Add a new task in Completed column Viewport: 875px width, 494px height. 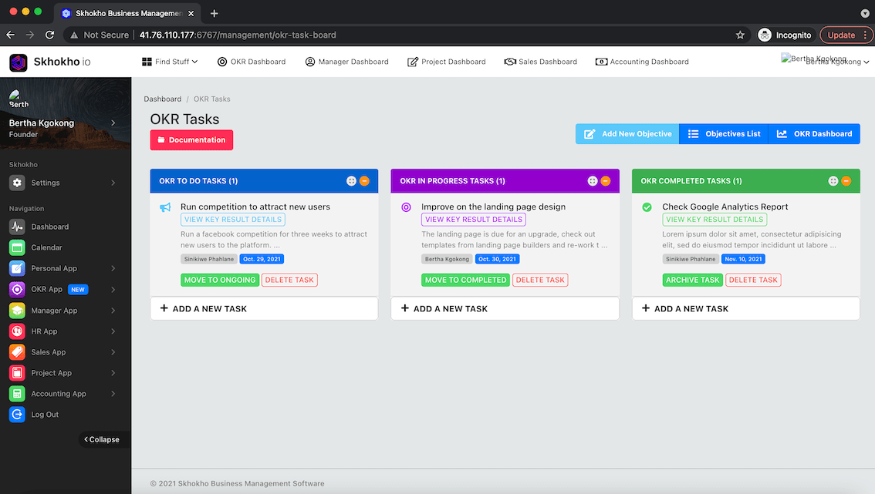[x=746, y=308]
